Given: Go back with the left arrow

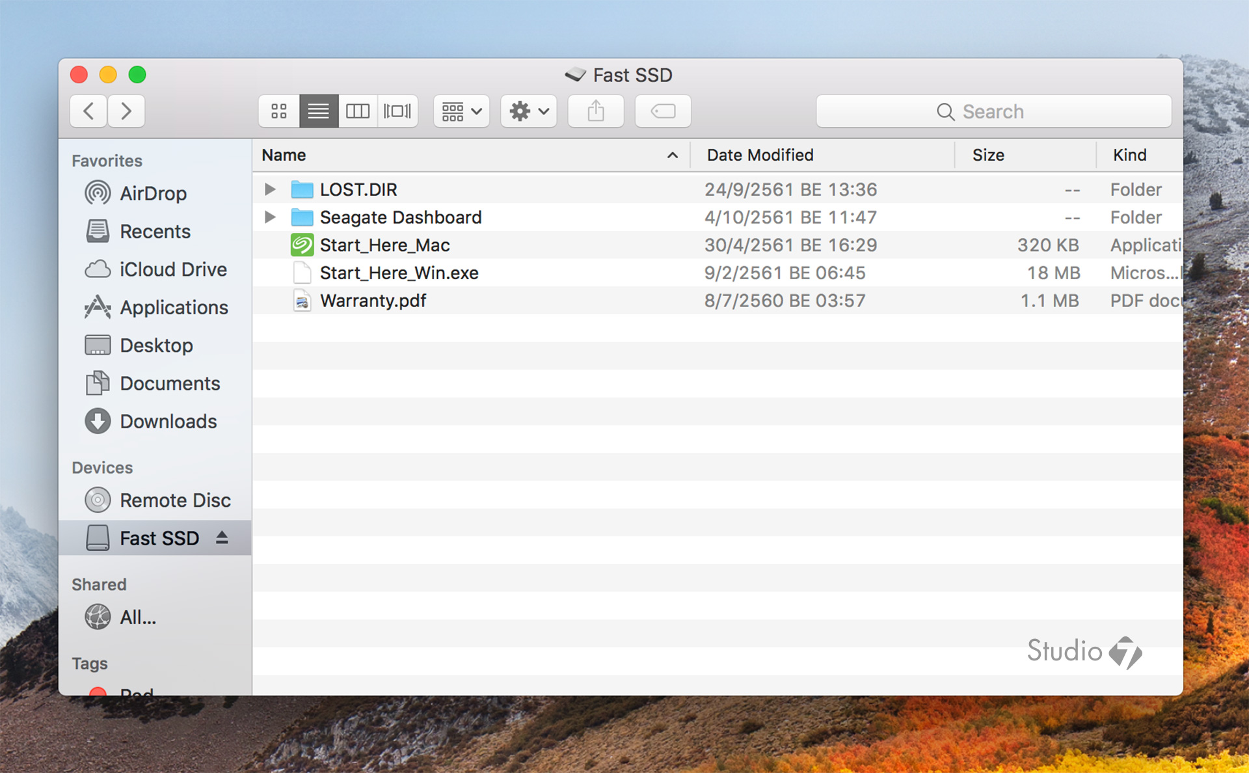Looking at the screenshot, I should click(89, 111).
